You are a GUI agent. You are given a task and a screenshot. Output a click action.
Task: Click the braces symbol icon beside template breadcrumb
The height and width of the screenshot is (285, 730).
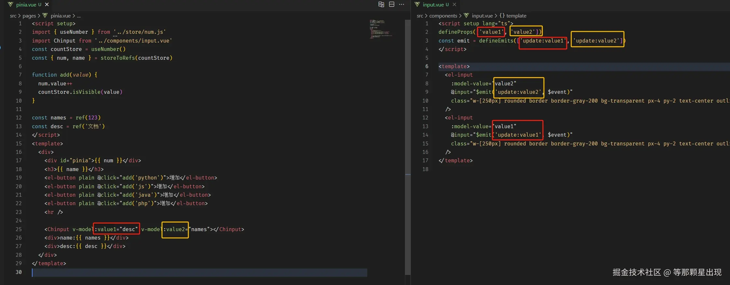tap(502, 15)
